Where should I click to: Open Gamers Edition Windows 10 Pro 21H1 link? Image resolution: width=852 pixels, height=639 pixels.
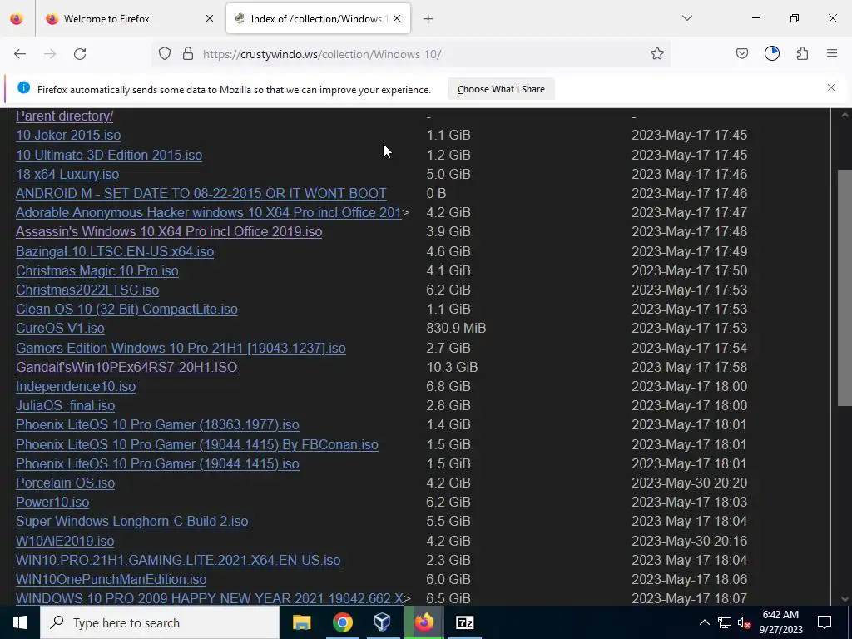click(x=181, y=348)
